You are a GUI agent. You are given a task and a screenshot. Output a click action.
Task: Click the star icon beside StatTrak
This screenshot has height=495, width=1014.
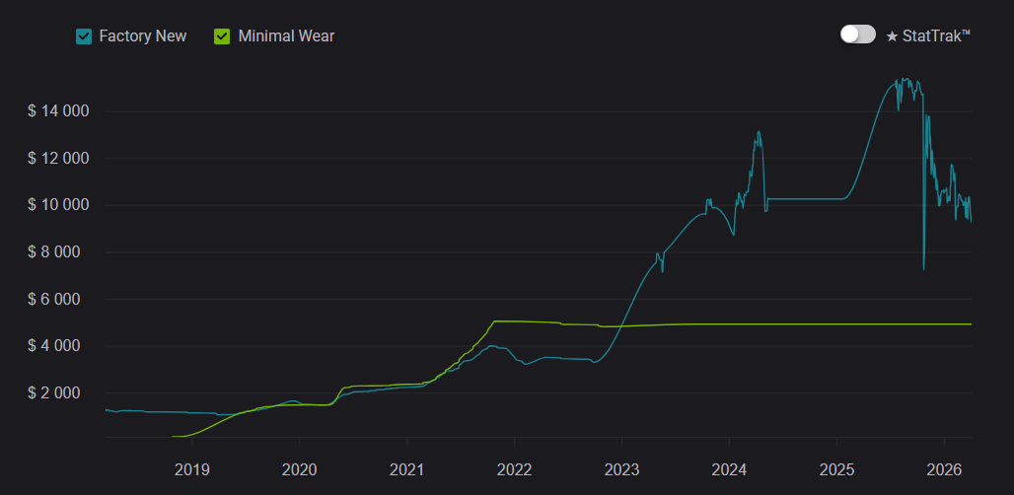coord(892,35)
